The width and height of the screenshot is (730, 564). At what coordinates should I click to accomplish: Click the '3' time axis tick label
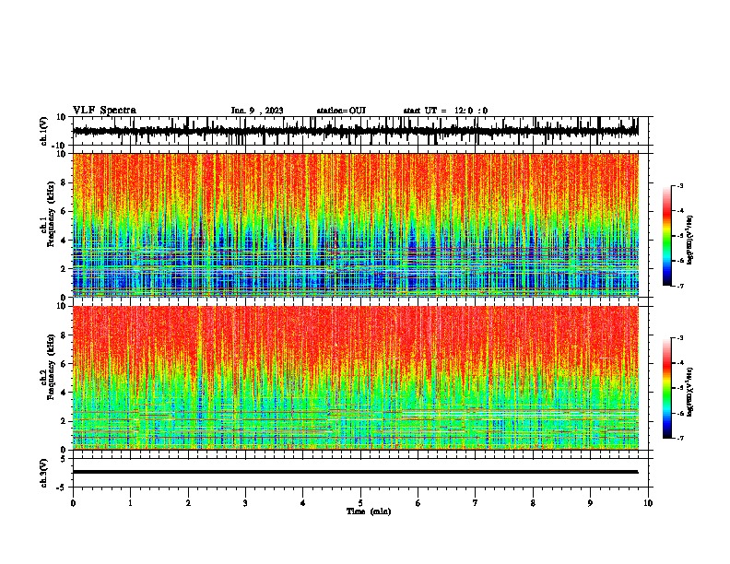[x=245, y=503]
